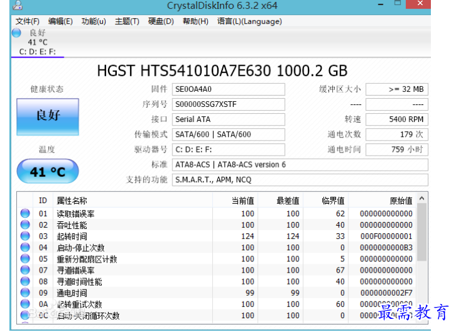Click the status orb for row 09 通电时间

(x=25, y=293)
